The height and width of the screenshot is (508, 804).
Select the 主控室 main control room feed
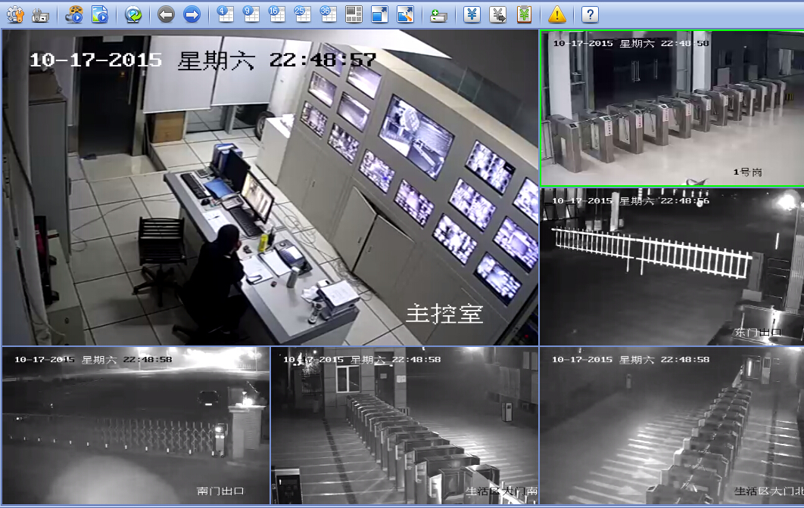click(x=270, y=187)
